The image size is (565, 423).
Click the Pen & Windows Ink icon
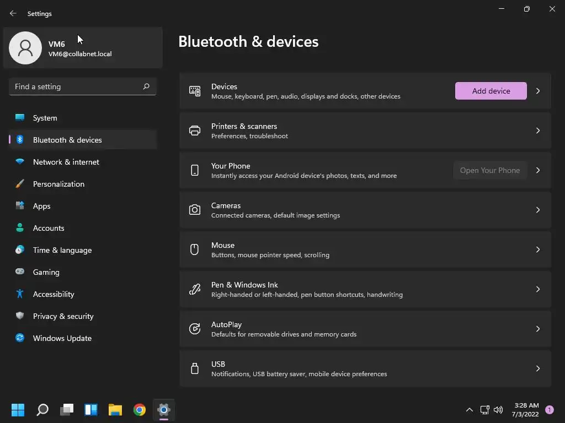coord(195,289)
